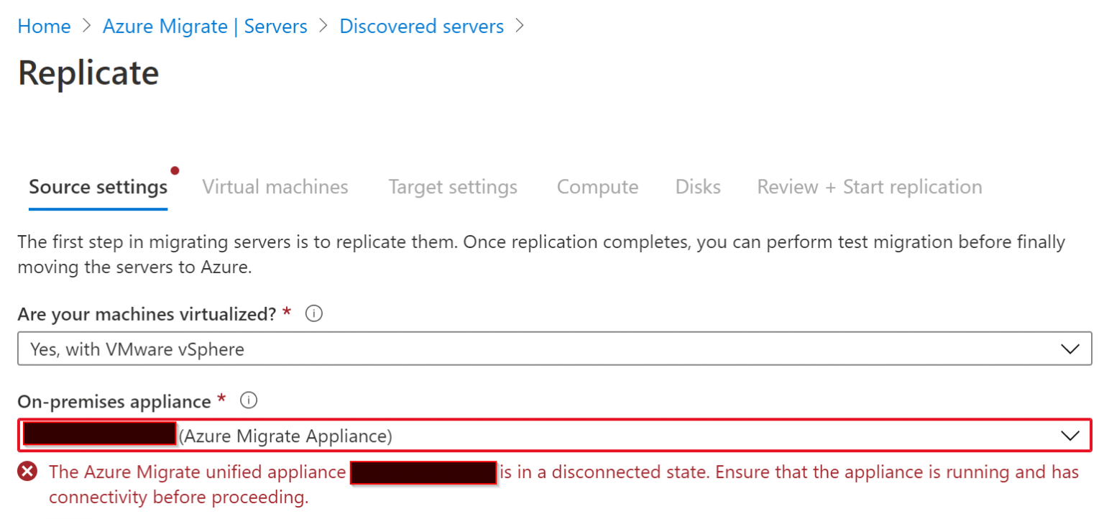Open 'Azure Migrate | Servers' breadcrumb link
The width and height of the screenshot is (1104, 519).
(205, 27)
